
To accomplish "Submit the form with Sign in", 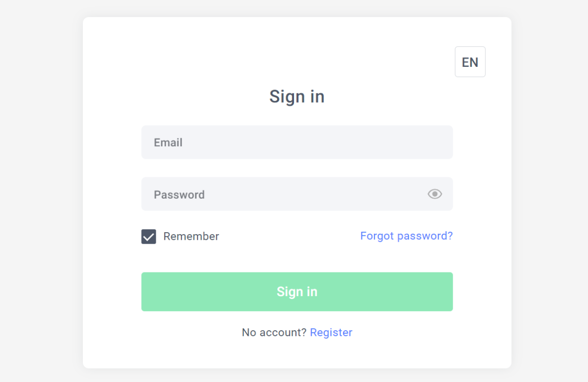I will click(x=297, y=292).
